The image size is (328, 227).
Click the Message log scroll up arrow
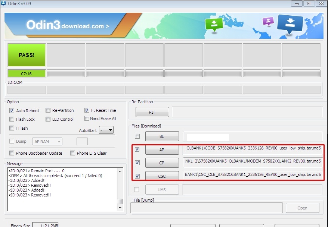point(120,171)
